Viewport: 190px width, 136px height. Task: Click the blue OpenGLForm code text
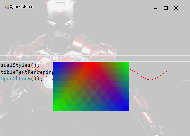[x=16, y=79]
